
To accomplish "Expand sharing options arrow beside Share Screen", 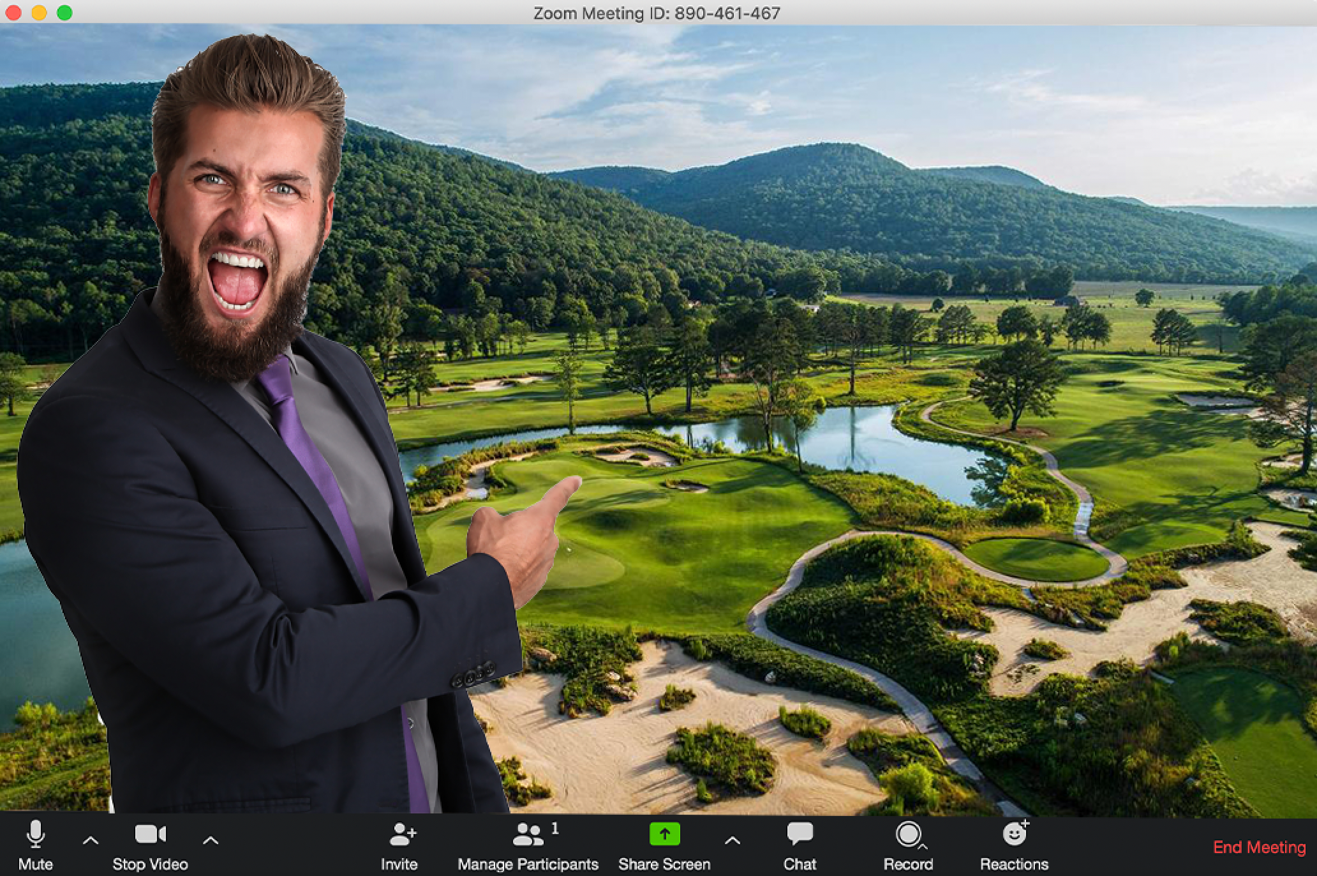I will (x=733, y=841).
